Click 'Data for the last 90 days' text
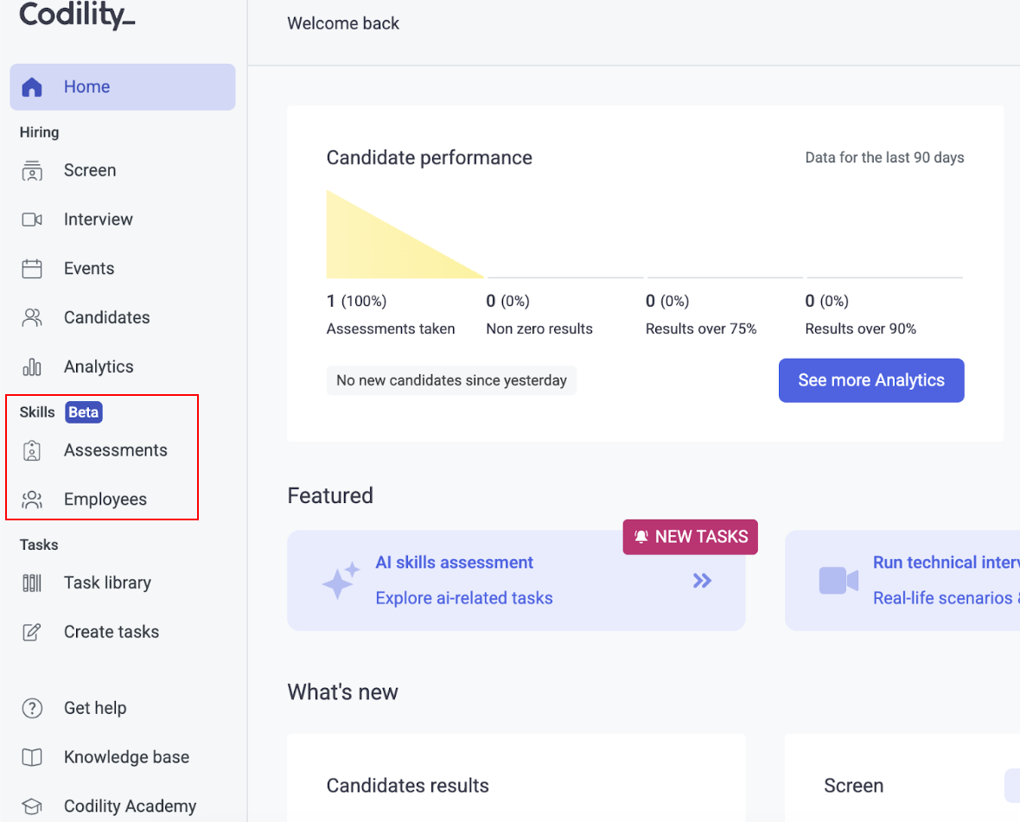The height and width of the screenshot is (822, 1020). [x=884, y=157]
